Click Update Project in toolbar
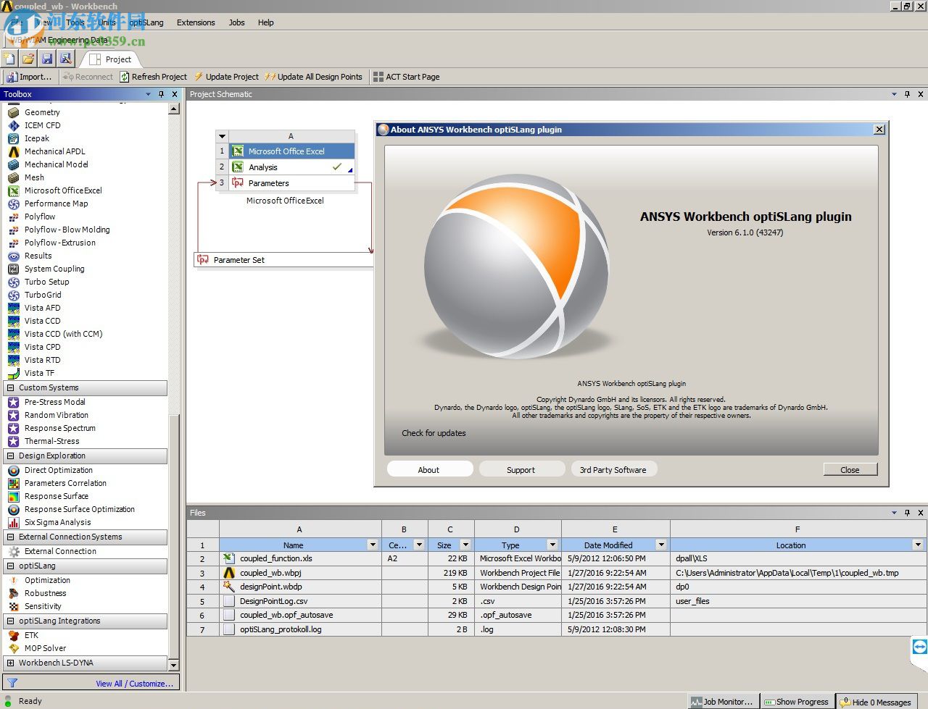The image size is (928, 709). [x=225, y=77]
